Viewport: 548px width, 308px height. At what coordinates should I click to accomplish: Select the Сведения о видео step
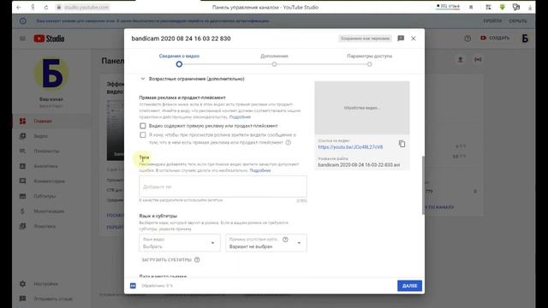[179, 60]
